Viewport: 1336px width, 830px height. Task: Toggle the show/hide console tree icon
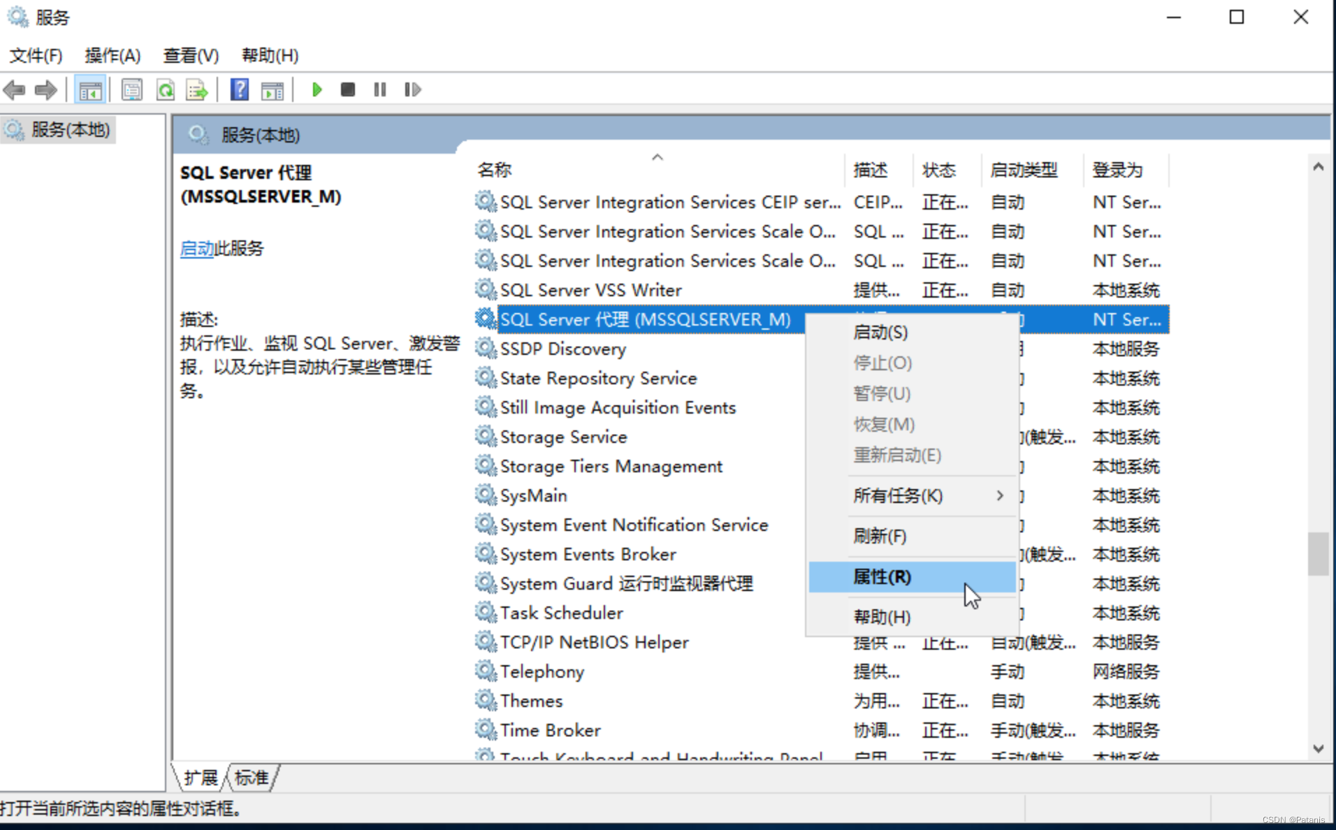point(90,90)
